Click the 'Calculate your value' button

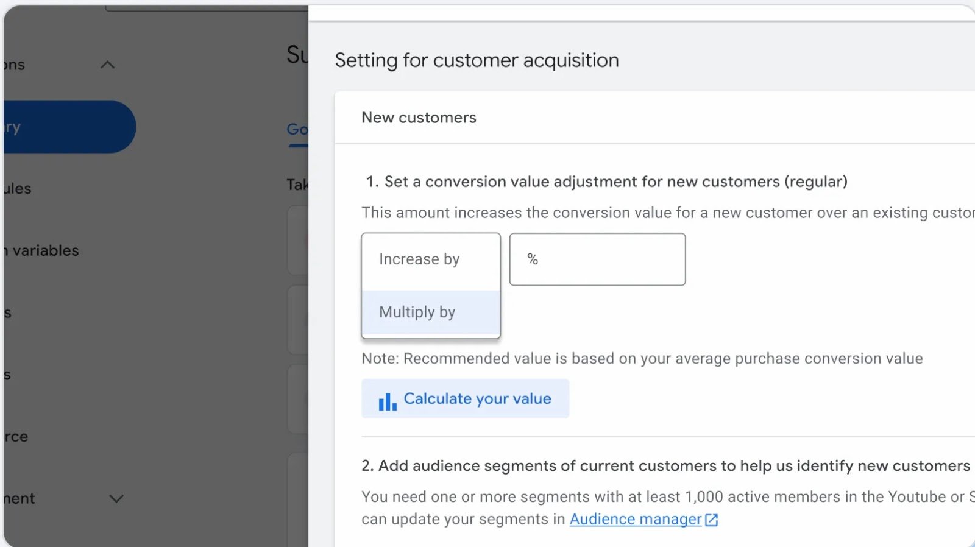(x=465, y=399)
